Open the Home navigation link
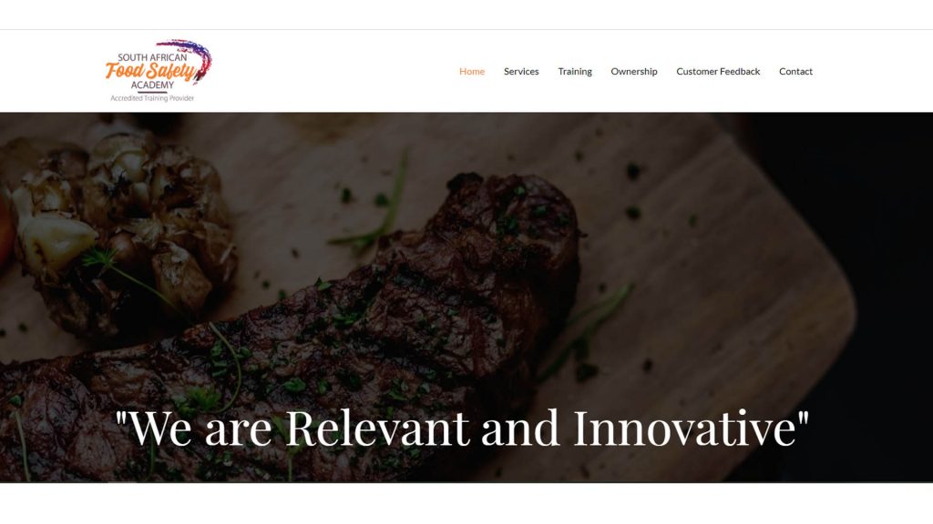933x524 pixels. click(x=472, y=71)
